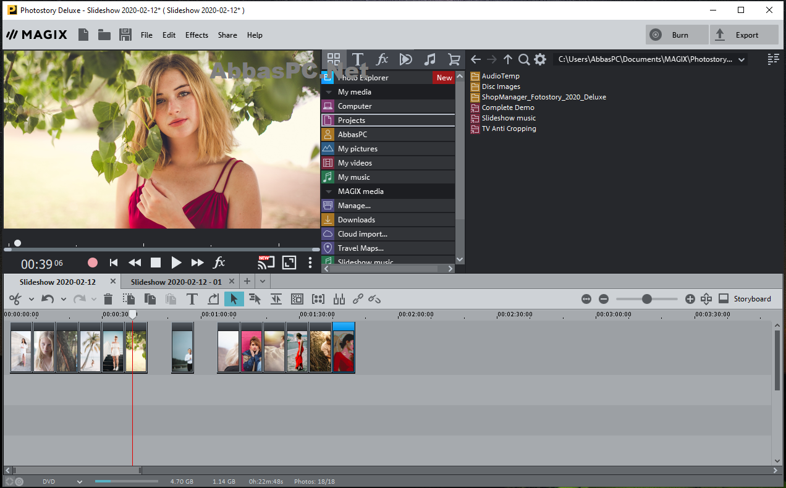786x488 pixels.
Task: Toggle fullscreen preview monitor
Action: click(x=289, y=263)
